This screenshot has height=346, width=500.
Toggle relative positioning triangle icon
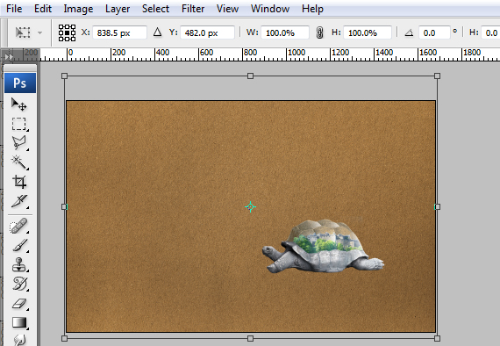click(x=157, y=32)
